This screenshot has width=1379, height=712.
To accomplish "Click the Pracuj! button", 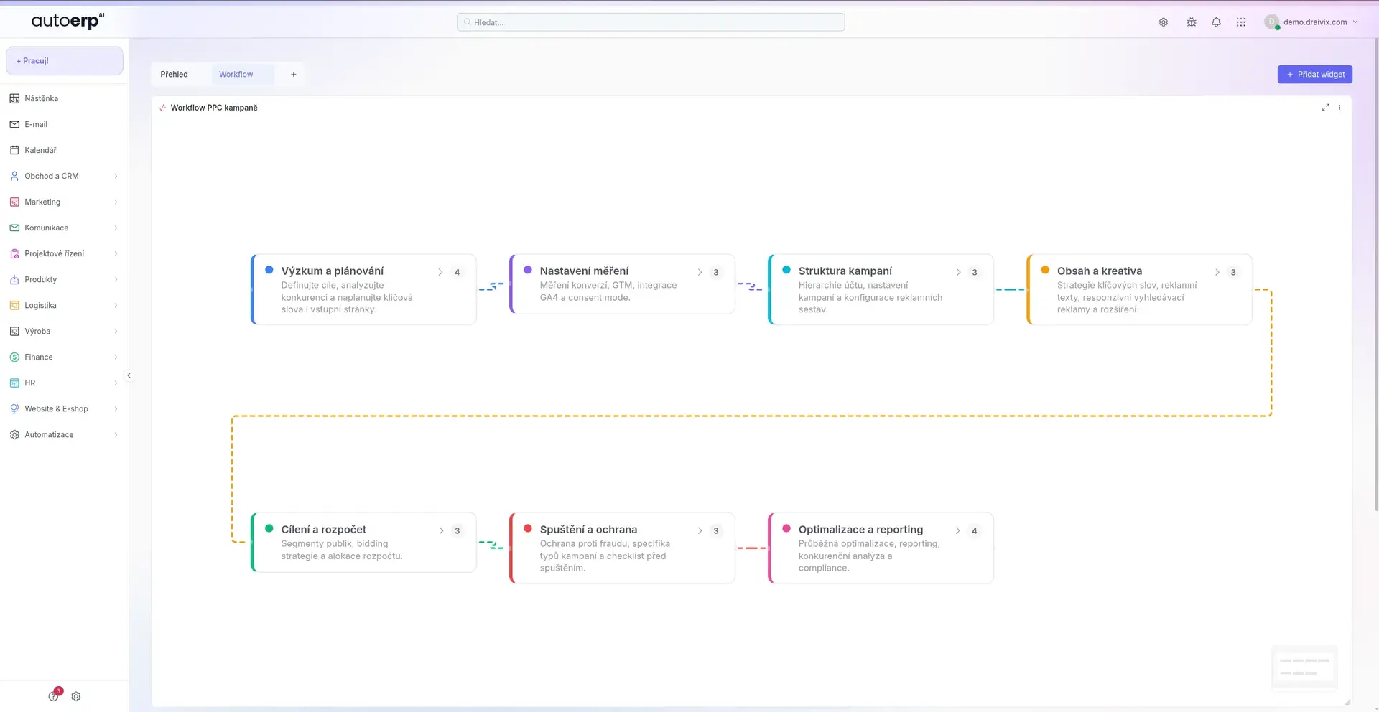I will (65, 61).
